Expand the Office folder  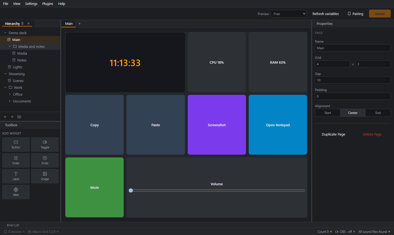(x=10, y=94)
